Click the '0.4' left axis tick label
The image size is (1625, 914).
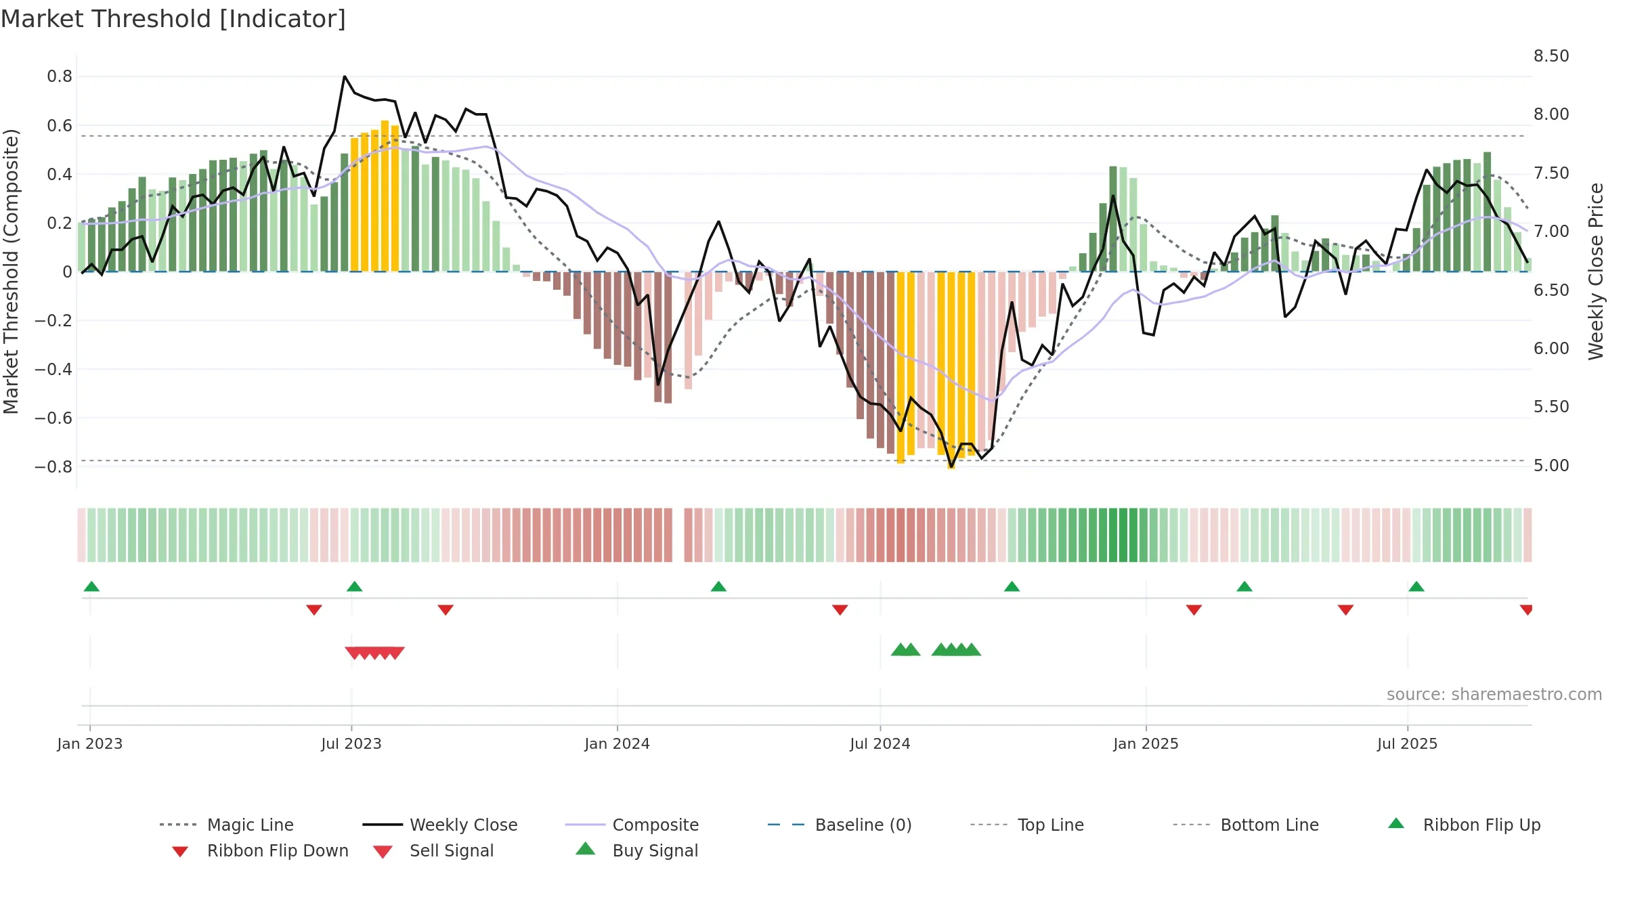60,174
